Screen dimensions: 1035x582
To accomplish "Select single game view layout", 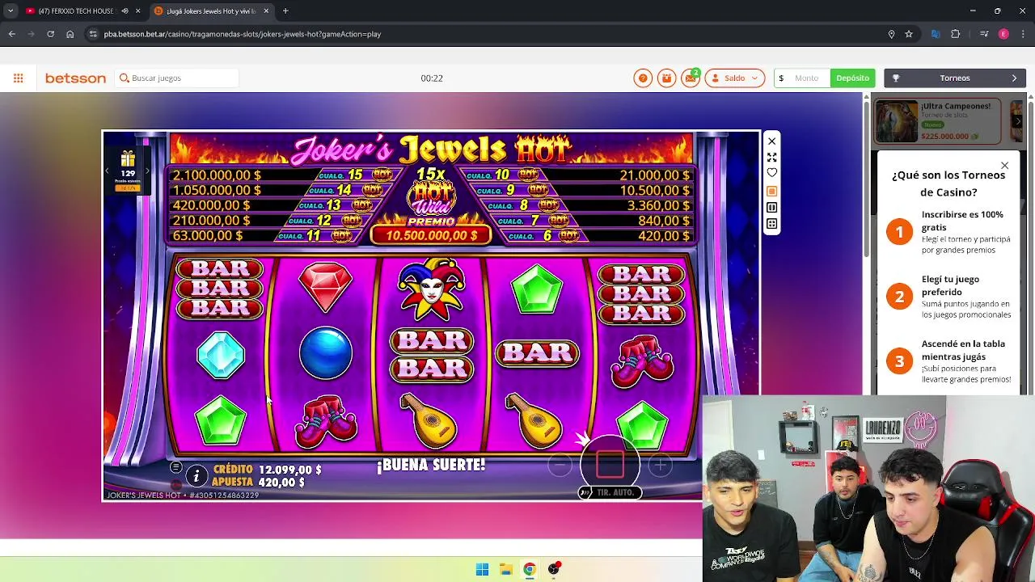I will (771, 192).
